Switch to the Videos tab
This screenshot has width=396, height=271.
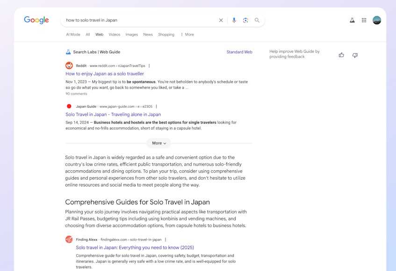click(x=115, y=35)
